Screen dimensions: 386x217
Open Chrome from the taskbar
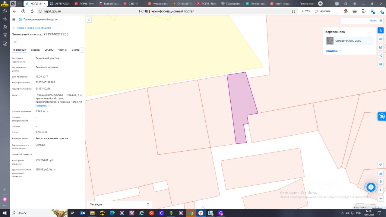click(191, 213)
